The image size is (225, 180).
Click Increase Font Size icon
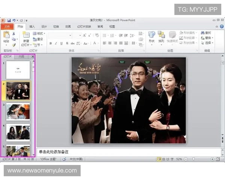(84, 35)
